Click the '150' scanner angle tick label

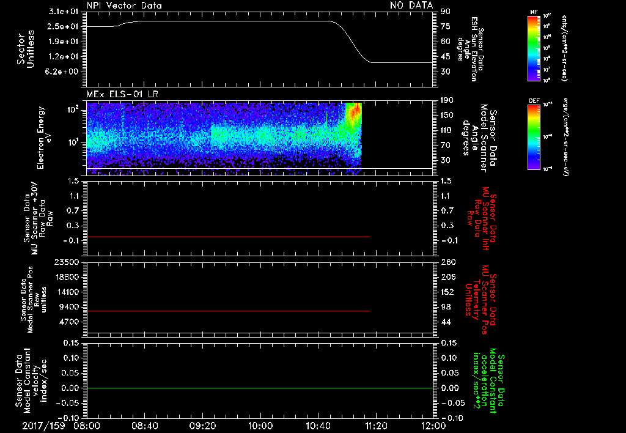(447, 116)
